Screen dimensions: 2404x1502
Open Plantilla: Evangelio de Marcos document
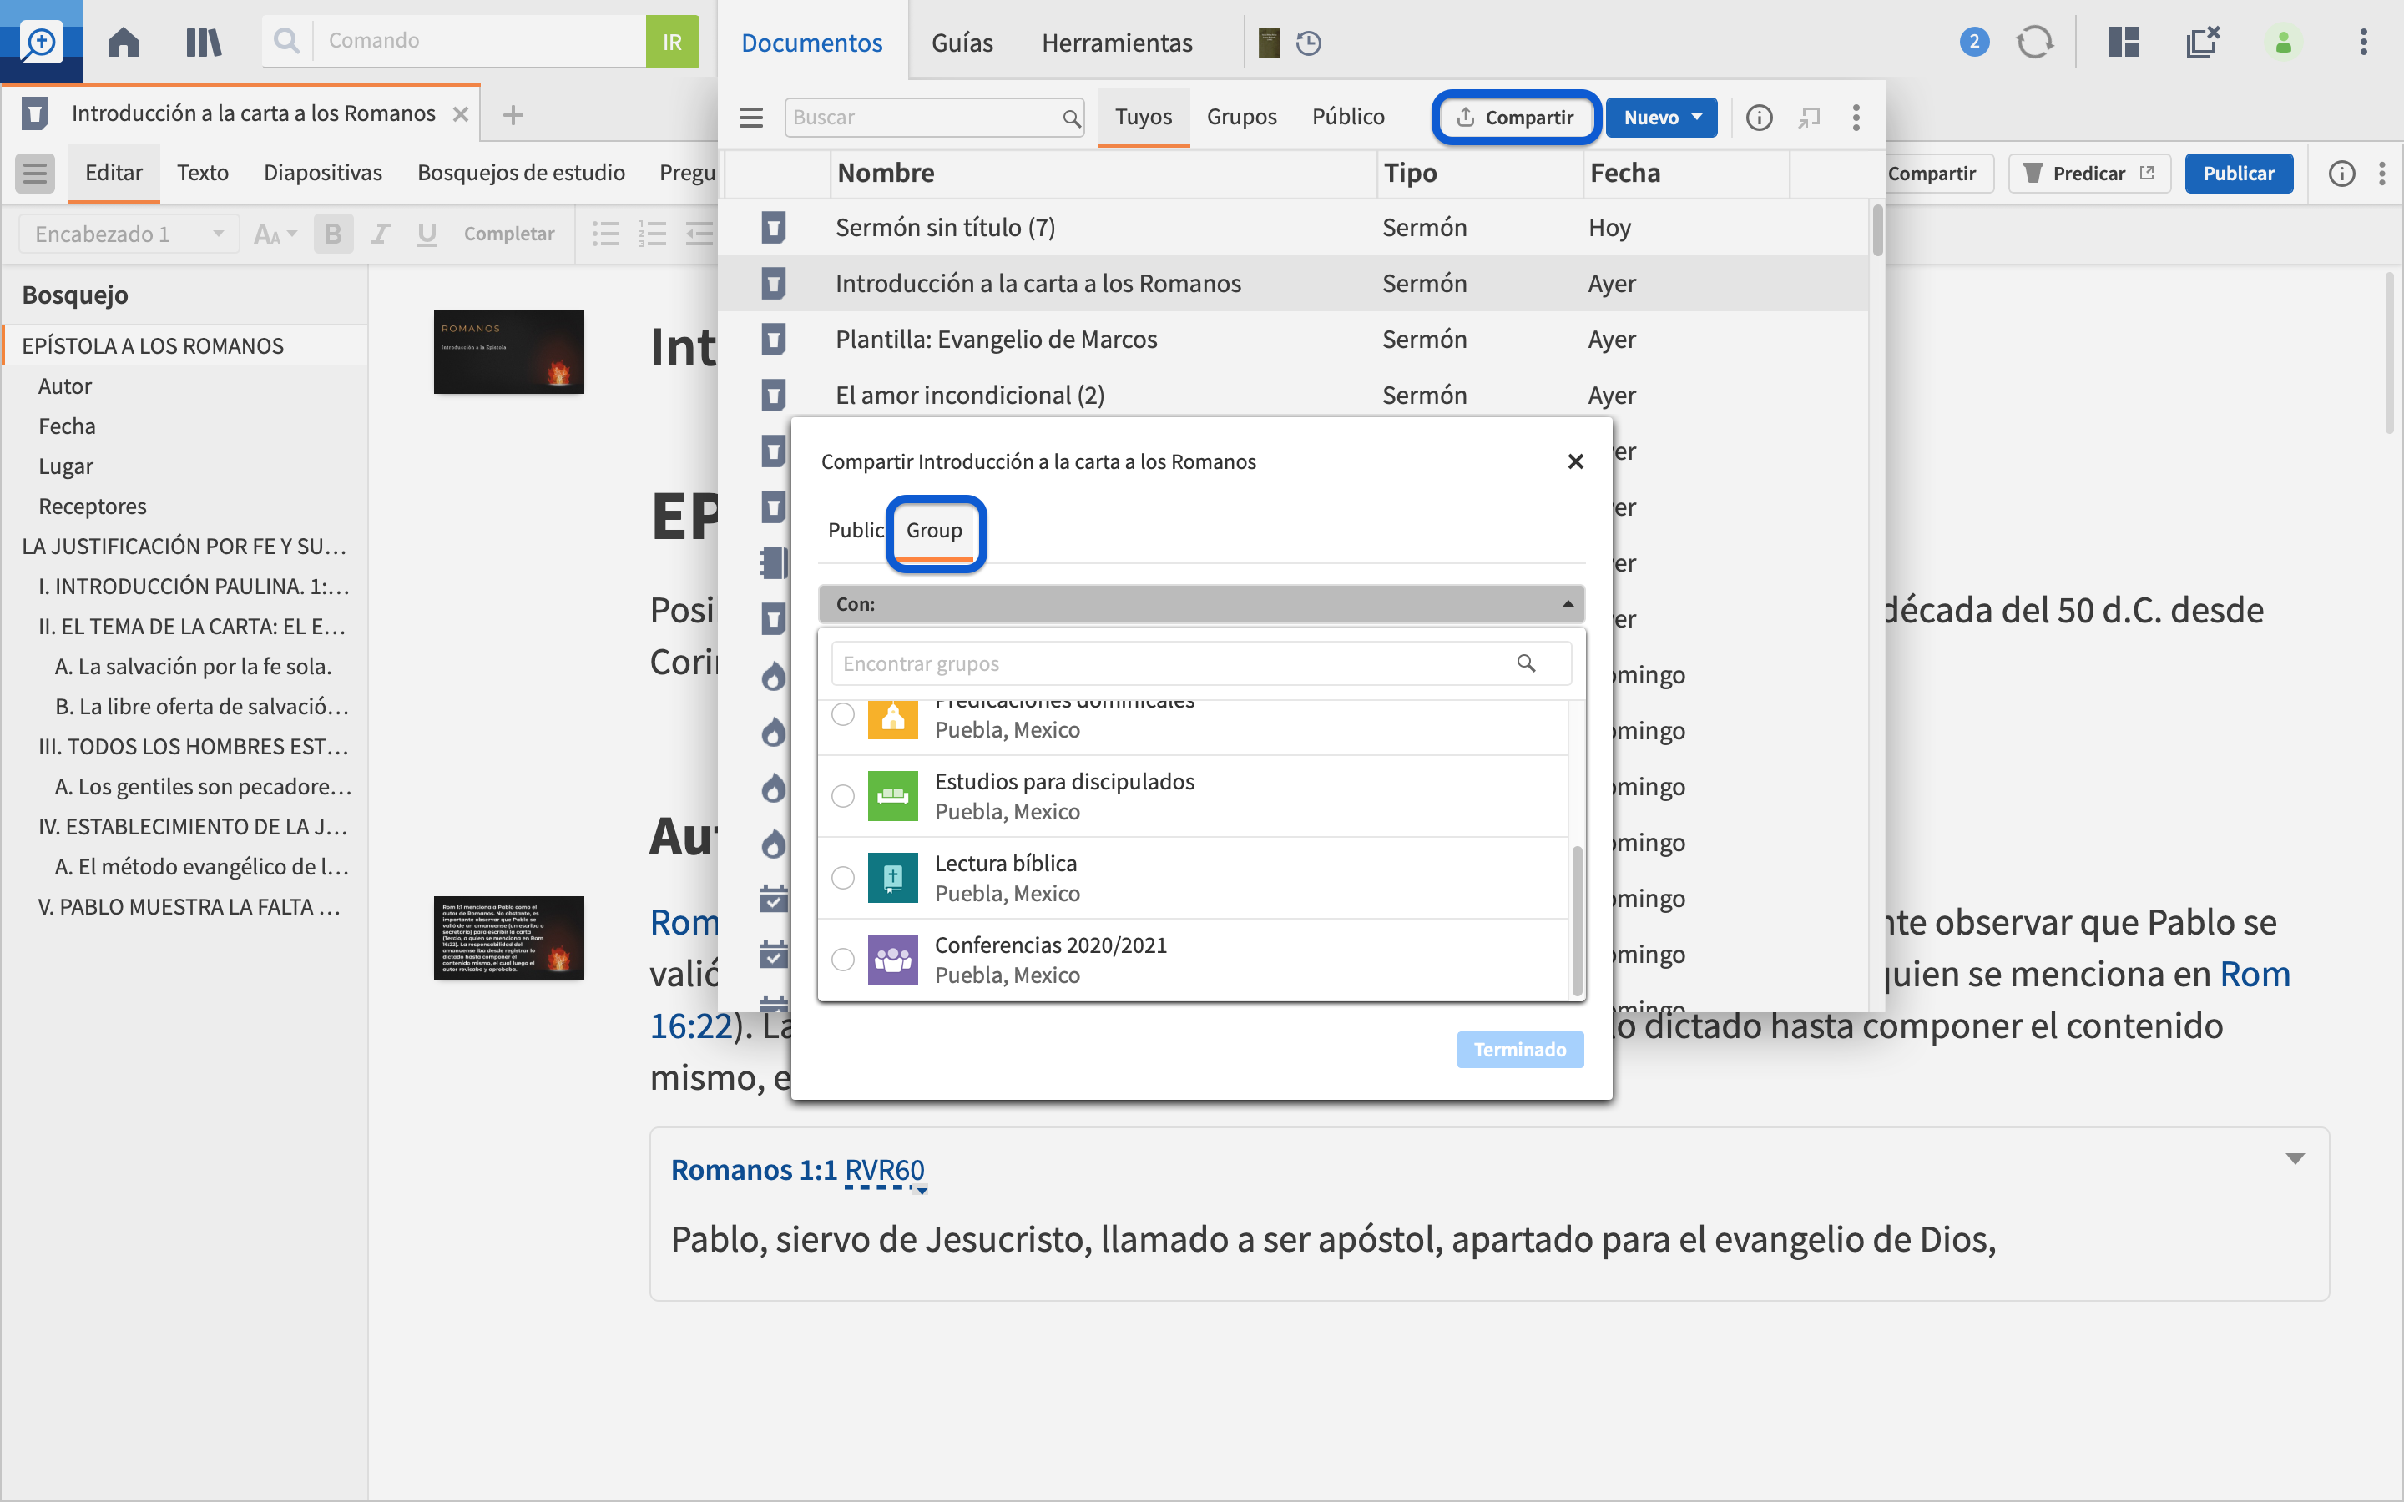(997, 339)
